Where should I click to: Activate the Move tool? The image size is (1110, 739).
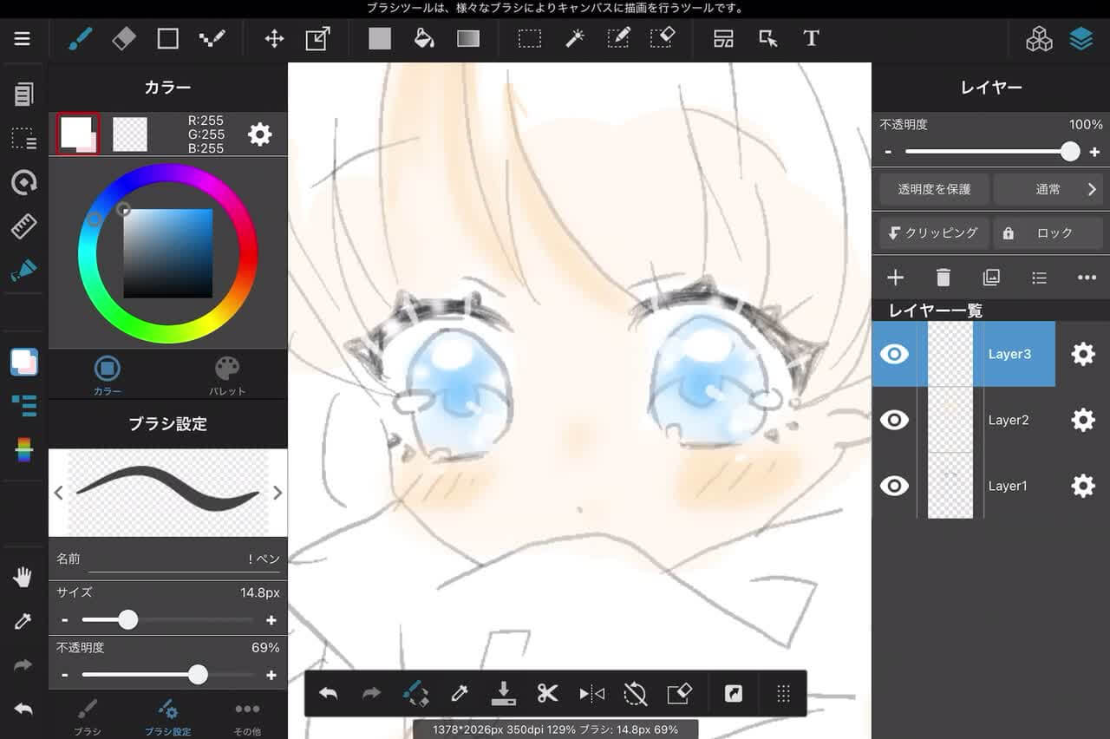(x=274, y=39)
